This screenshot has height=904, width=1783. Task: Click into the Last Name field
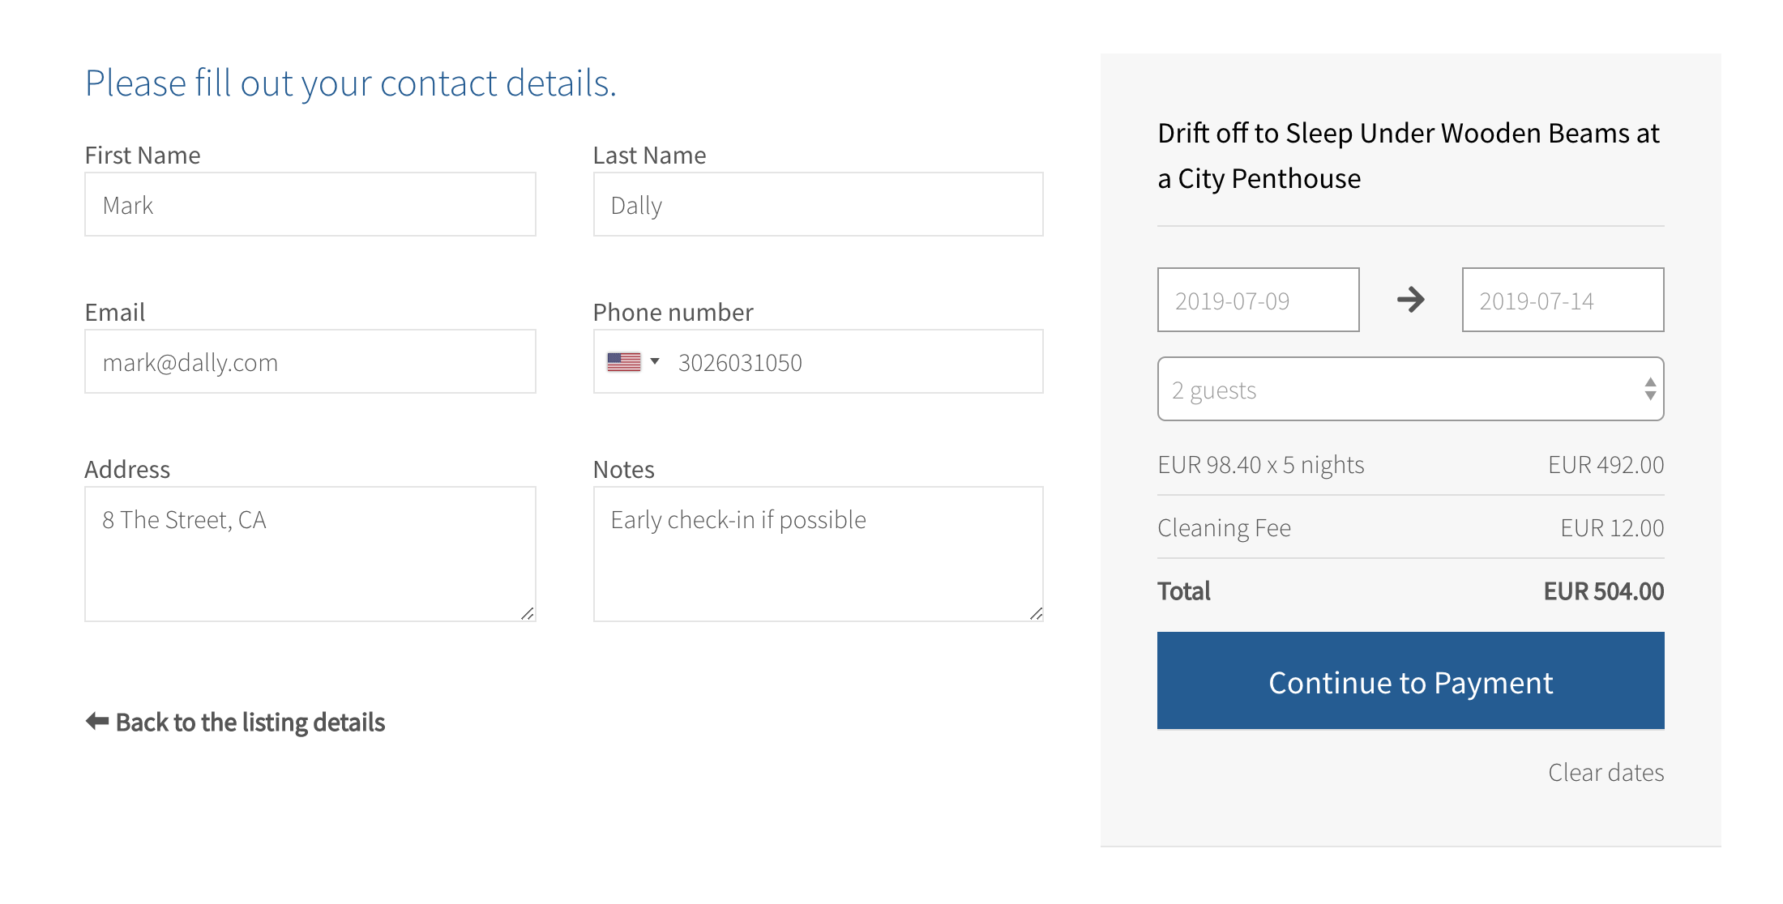818,205
